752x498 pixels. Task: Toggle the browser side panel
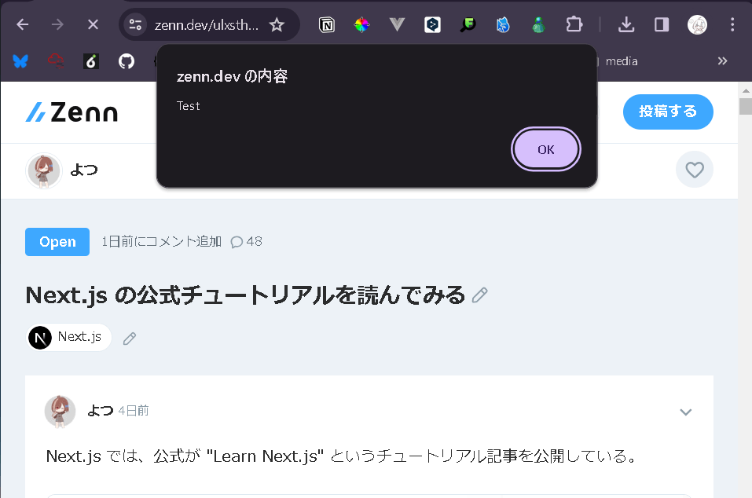click(662, 24)
